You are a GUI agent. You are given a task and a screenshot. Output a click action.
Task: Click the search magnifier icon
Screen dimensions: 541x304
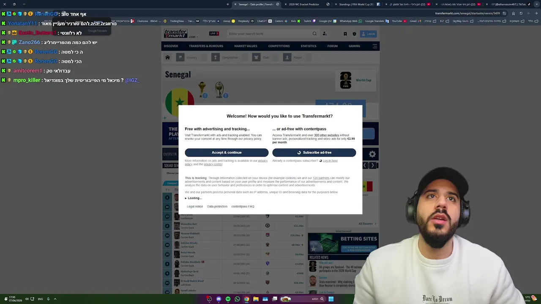(x=314, y=34)
